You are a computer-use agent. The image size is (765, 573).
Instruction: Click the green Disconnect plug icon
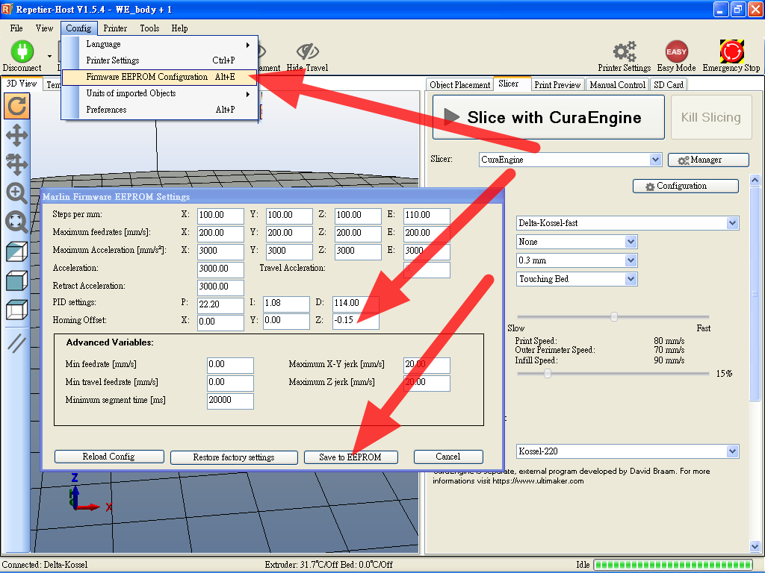coord(22,51)
